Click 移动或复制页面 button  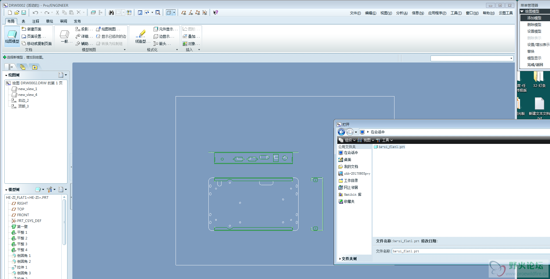tap(37, 44)
